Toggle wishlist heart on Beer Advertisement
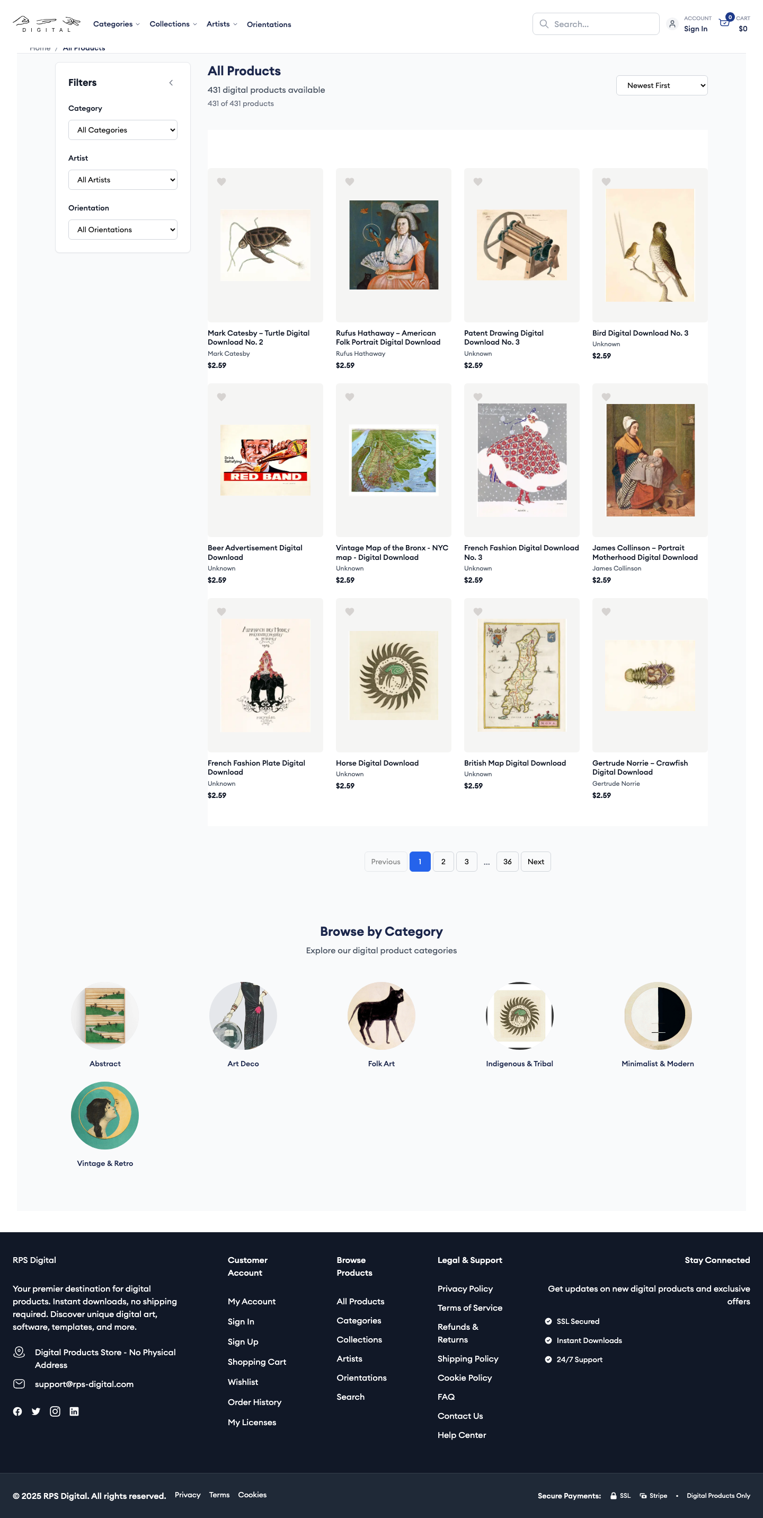The height and width of the screenshot is (1518, 763). (221, 397)
